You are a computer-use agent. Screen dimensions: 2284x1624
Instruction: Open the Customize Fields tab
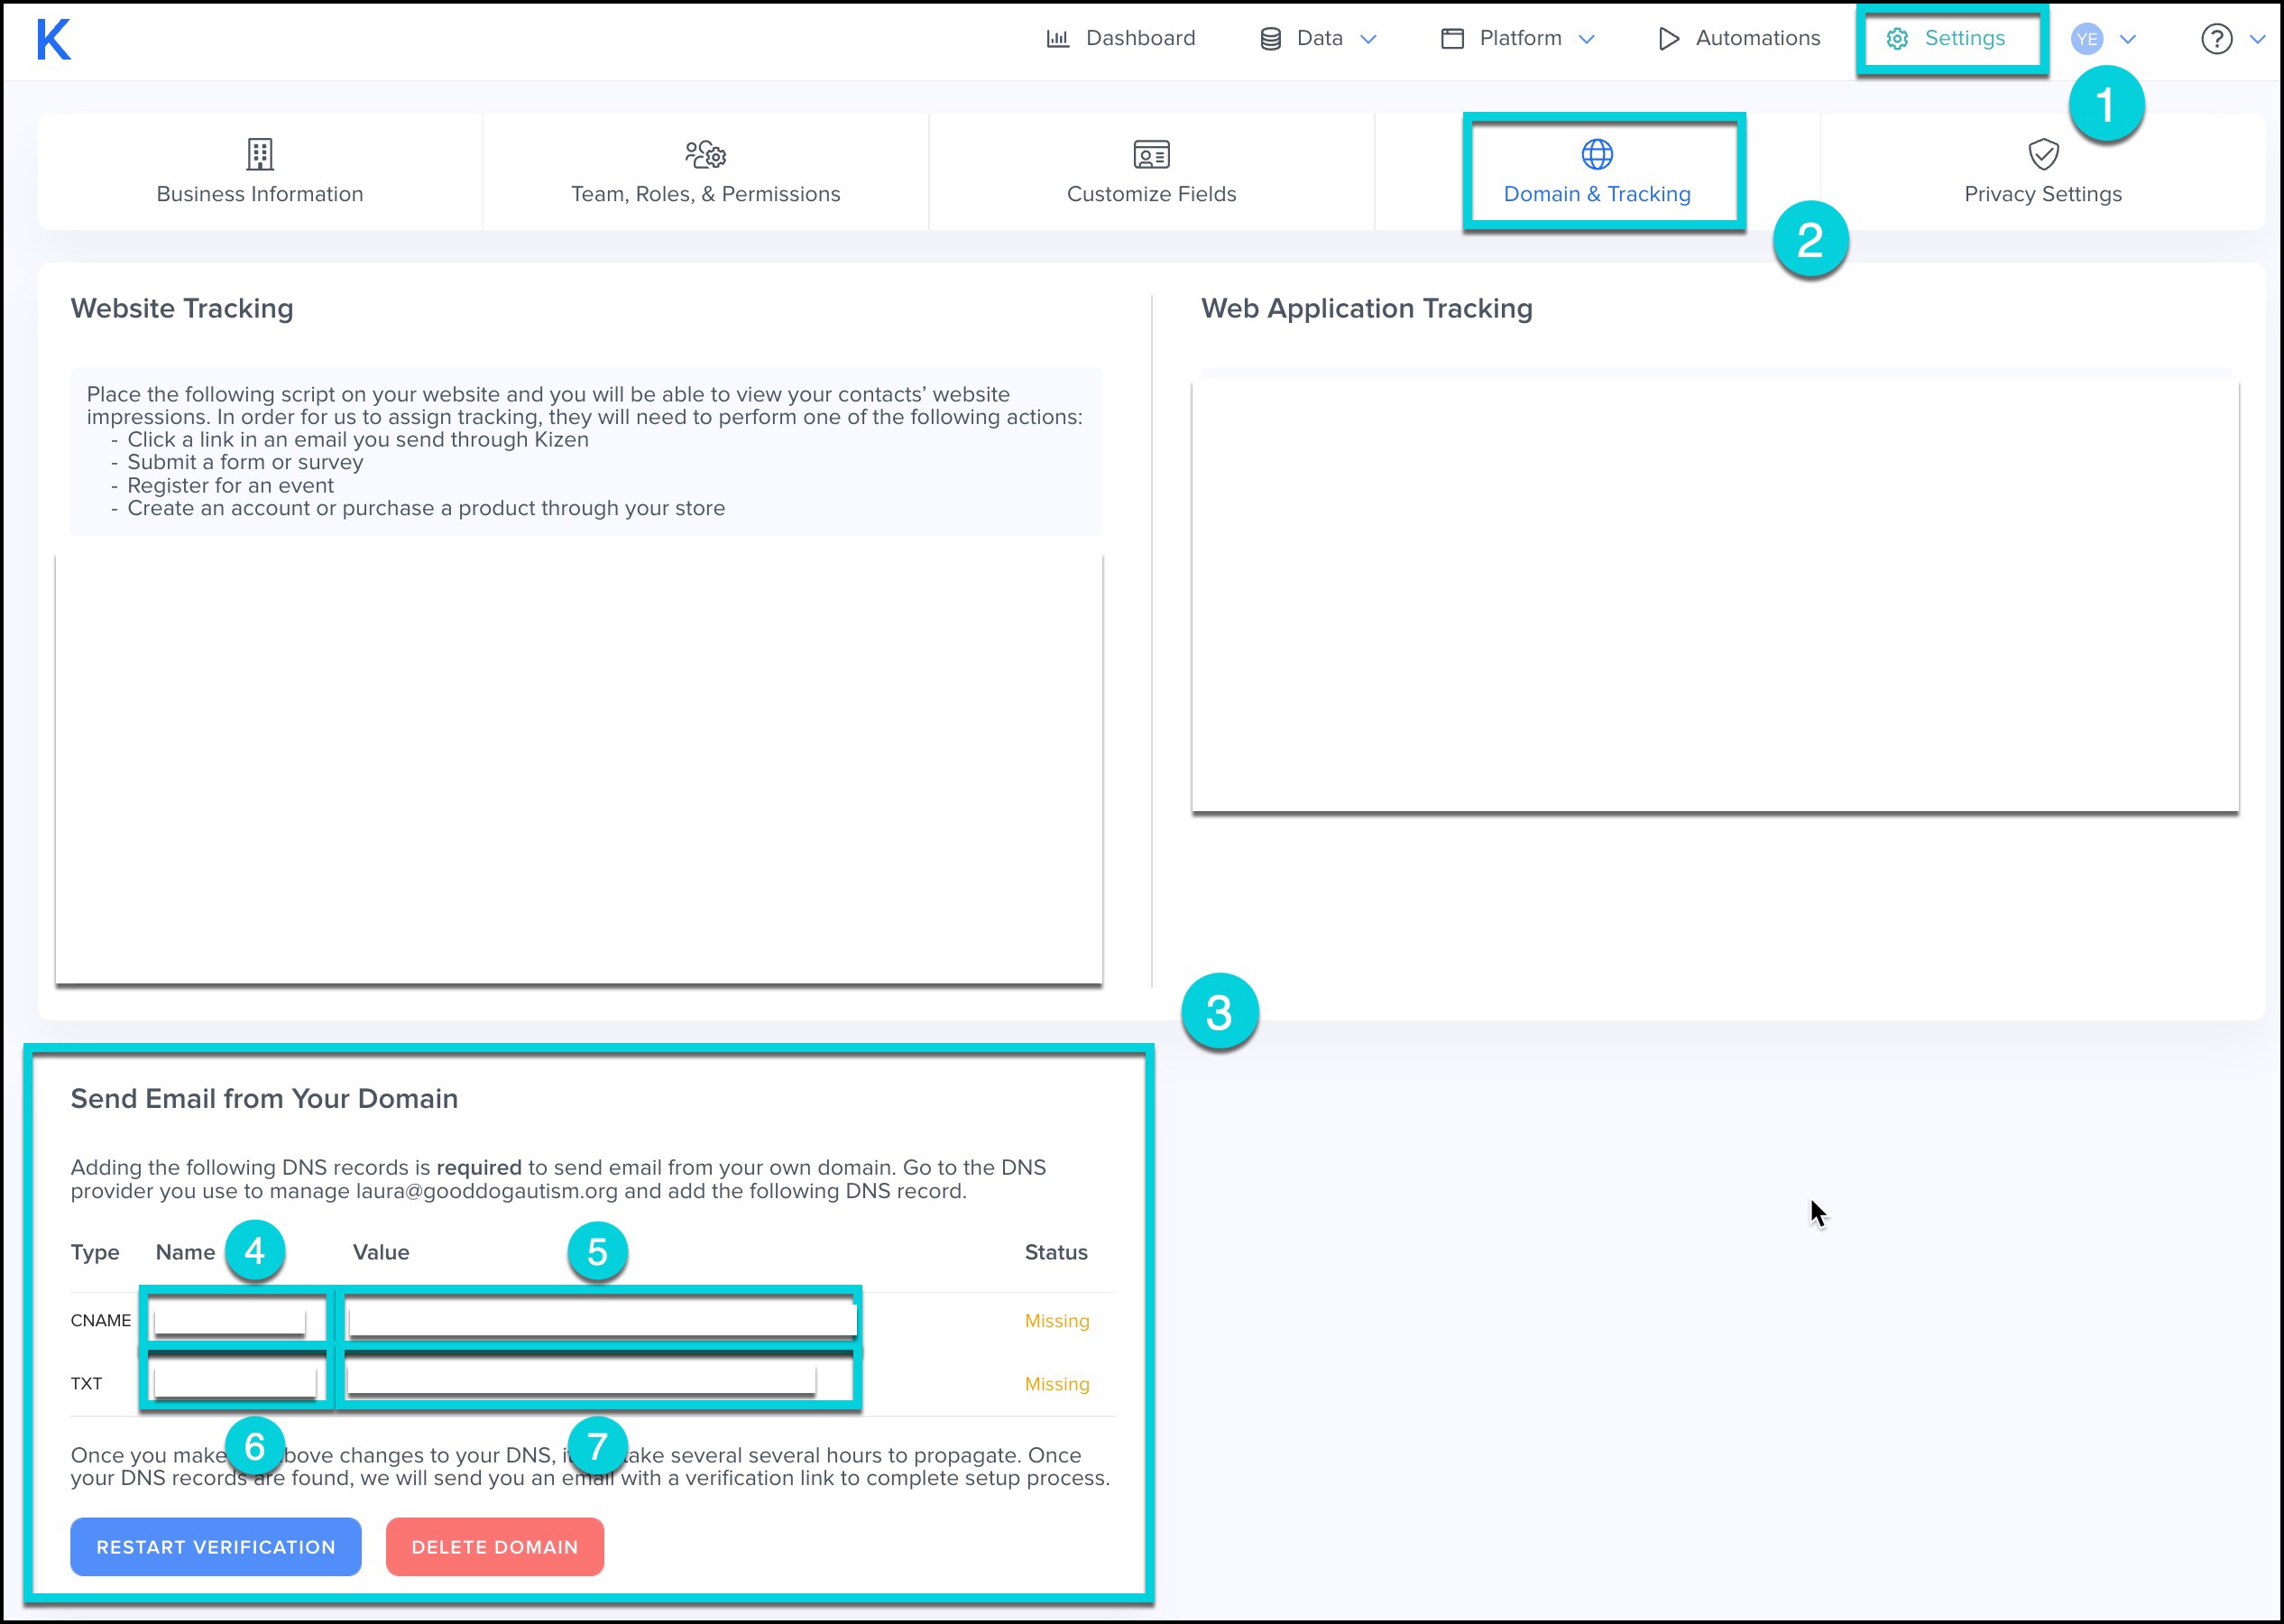tap(1150, 172)
